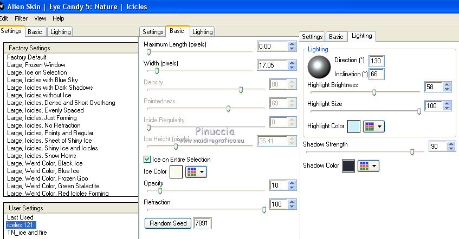Select the Last Used user setting
459x239 pixels.
point(20,217)
